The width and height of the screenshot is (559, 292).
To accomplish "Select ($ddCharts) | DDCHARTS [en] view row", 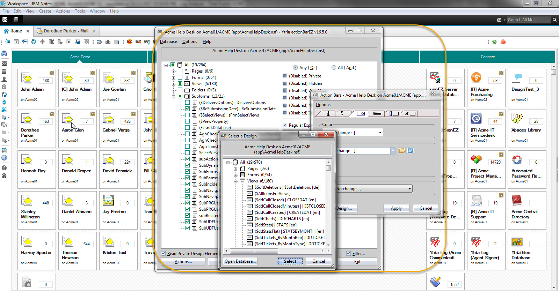I will pyautogui.click(x=282, y=219).
